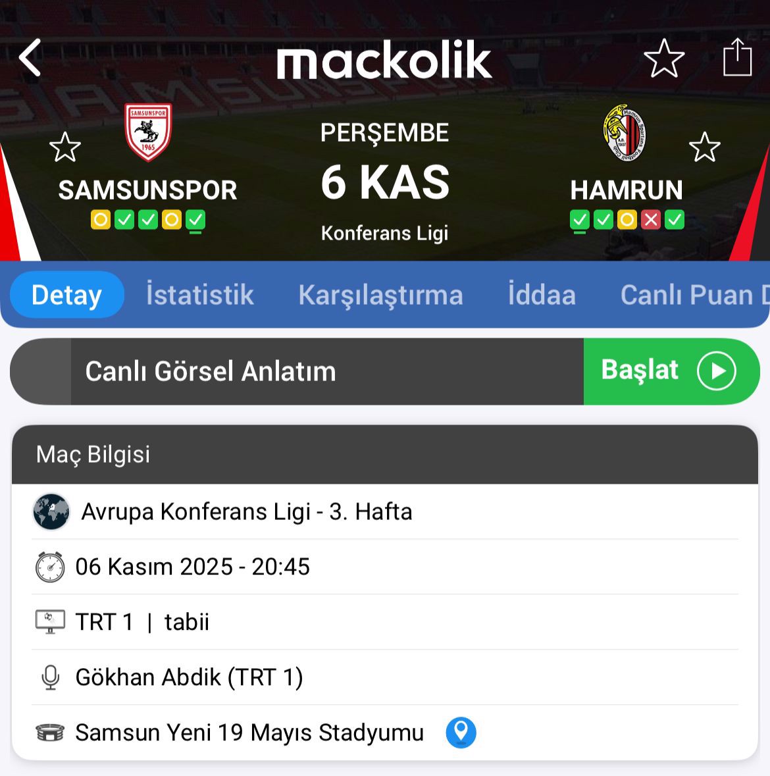Start the live visual commentary with Başlat

click(x=671, y=371)
